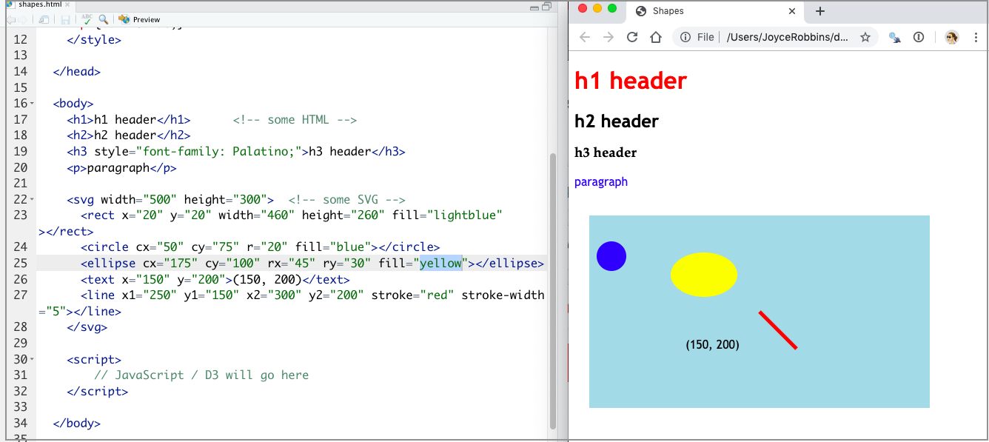Collapse the body tag fold on line 16
This screenshot has width=989, height=442.
point(33,103)
